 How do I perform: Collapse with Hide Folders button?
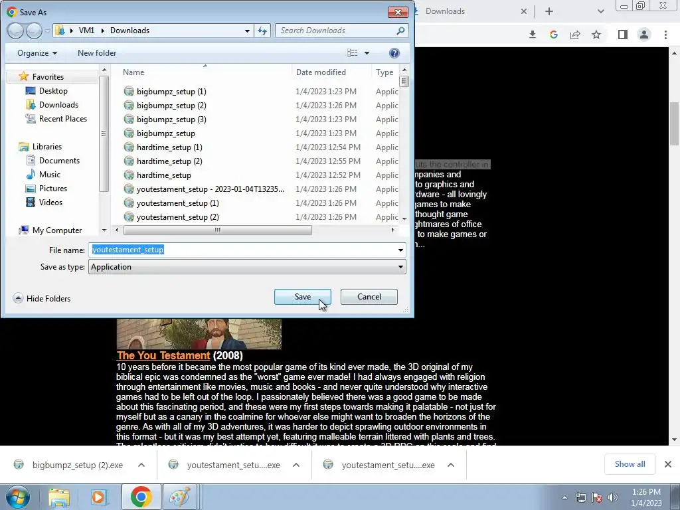pyautogui.click(x=42, y=298)
